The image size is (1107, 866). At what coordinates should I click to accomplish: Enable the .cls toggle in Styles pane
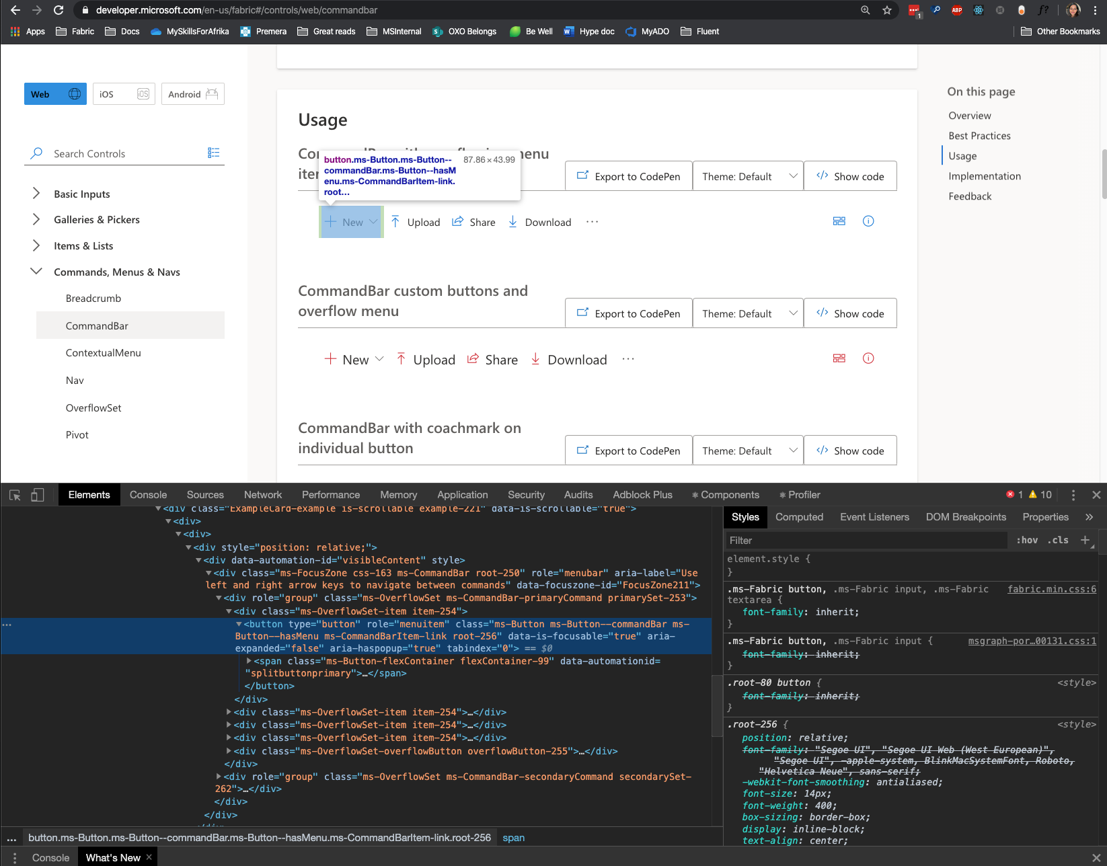pos(1058,540)
